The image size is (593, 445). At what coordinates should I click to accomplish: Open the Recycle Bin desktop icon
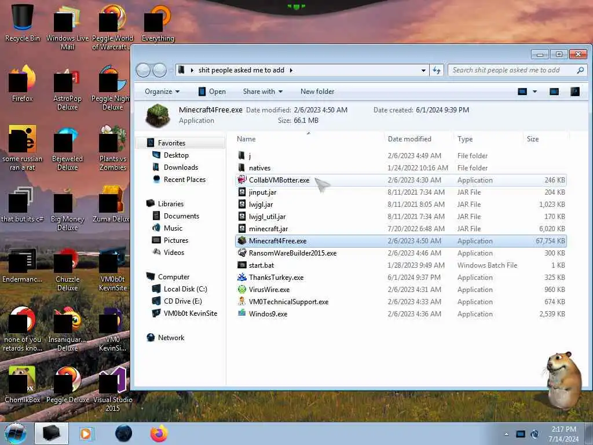(x=23, y=23)
